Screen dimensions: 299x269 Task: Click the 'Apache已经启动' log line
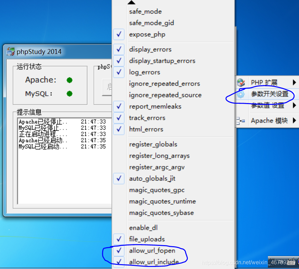(x=62, y=140)
